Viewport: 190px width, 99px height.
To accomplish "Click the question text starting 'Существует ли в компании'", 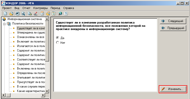I will pyautogui.click(x=101, y=26).
